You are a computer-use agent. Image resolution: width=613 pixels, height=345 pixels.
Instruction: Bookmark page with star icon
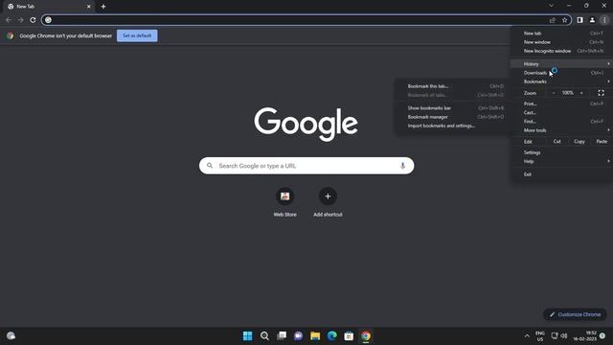[564, 20]
